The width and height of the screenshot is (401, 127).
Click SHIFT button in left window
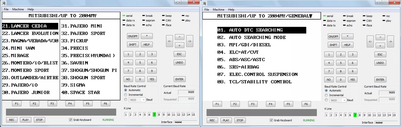coord(133,44)
